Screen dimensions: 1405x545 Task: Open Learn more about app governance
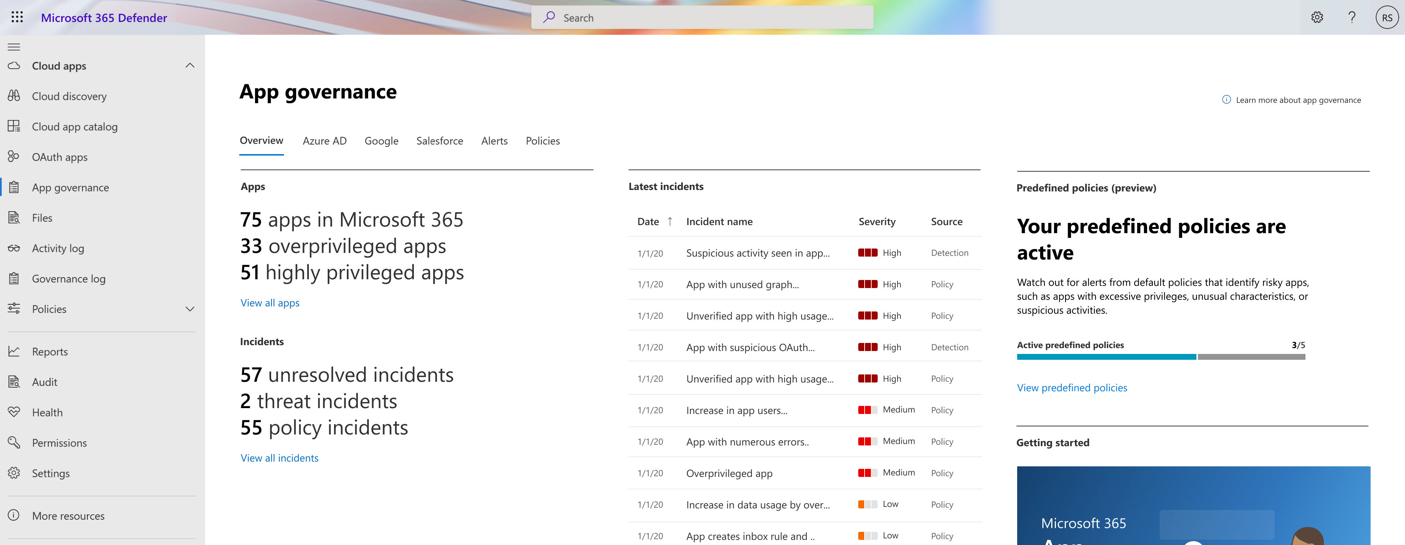tap(1298, 100)
